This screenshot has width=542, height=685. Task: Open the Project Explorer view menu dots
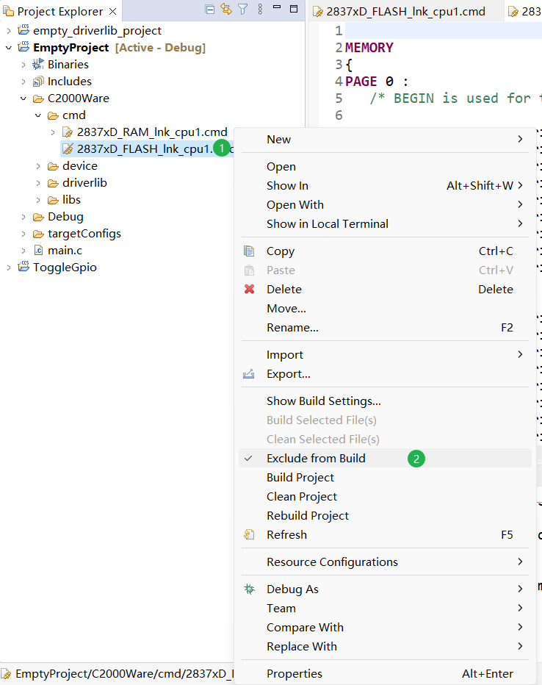[261, 10]
